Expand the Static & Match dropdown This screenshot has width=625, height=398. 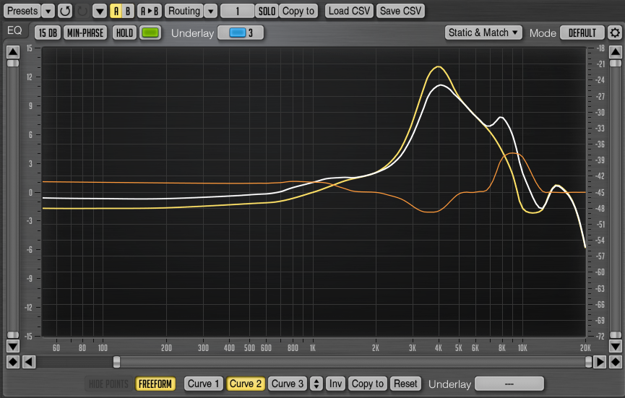pyautogui.click(x=483, y=33)
